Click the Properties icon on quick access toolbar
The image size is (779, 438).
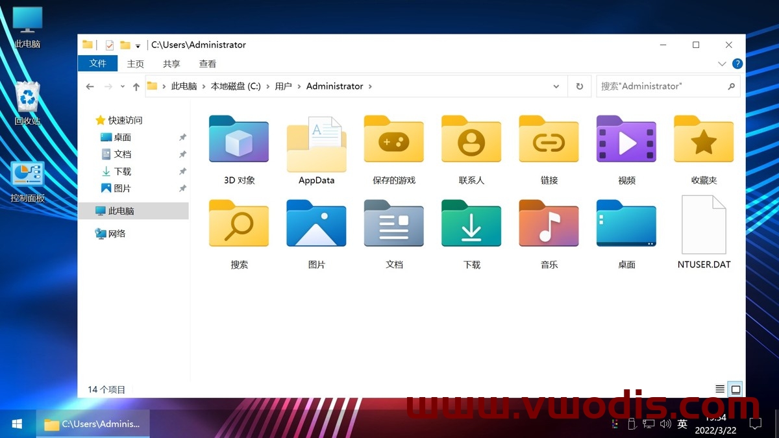tap(109, 45)
